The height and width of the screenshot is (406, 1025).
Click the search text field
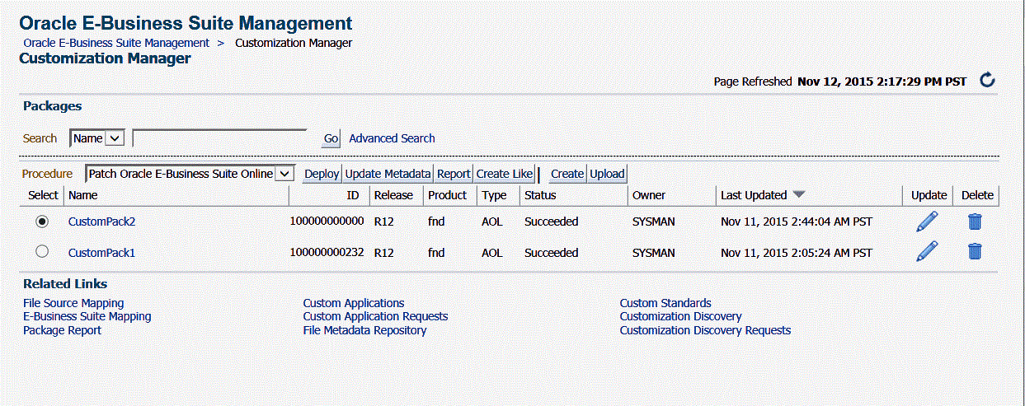(219, 138)
